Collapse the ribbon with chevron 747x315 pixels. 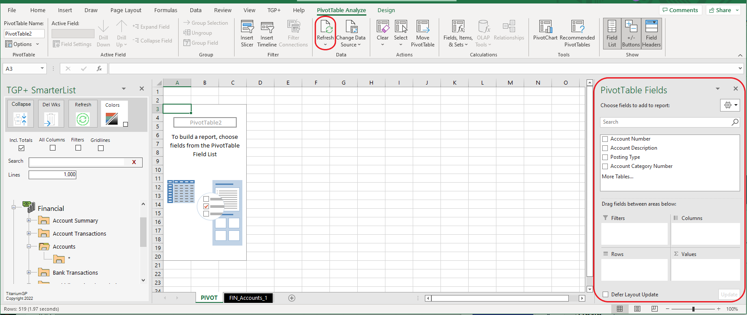pyautogui.click(x=740, y=55)
